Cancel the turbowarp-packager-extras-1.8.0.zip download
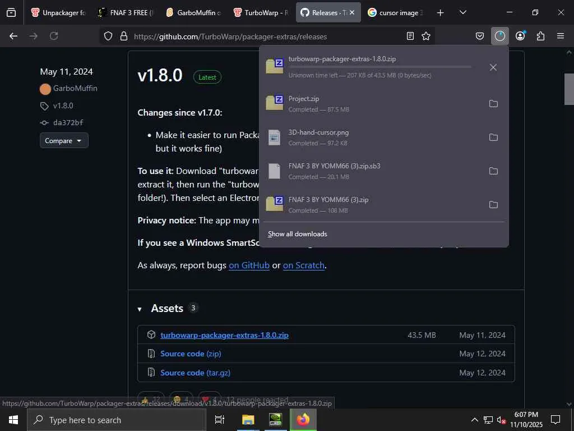Screen dimensions: 574x431 click(493, 67)
